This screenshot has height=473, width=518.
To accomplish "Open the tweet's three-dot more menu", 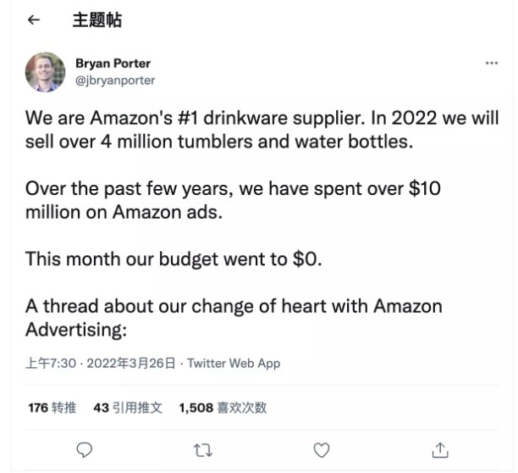I will 492,64.
